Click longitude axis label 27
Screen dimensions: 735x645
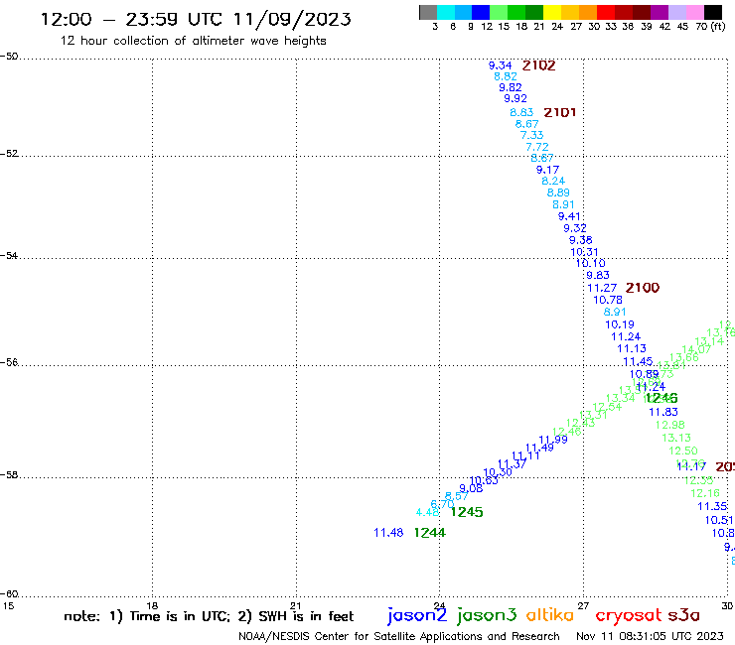click(x=583, y=605)
